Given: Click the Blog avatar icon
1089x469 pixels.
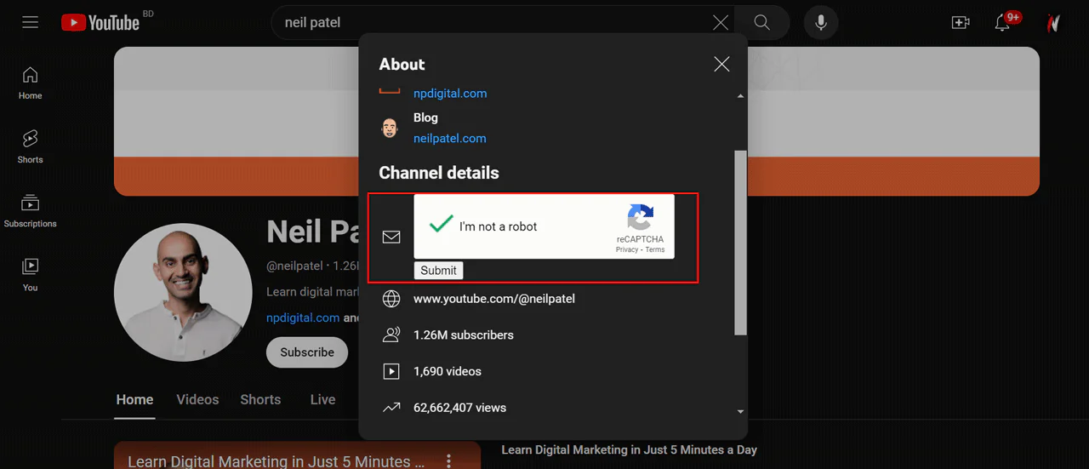Looking at the screenshot, I should pyautogui.click(x=390, y=129).
